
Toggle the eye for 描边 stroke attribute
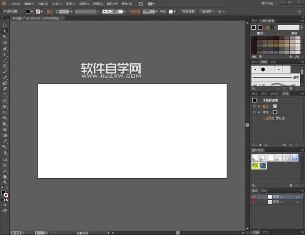pyautogui.click(x=254, y=106)
